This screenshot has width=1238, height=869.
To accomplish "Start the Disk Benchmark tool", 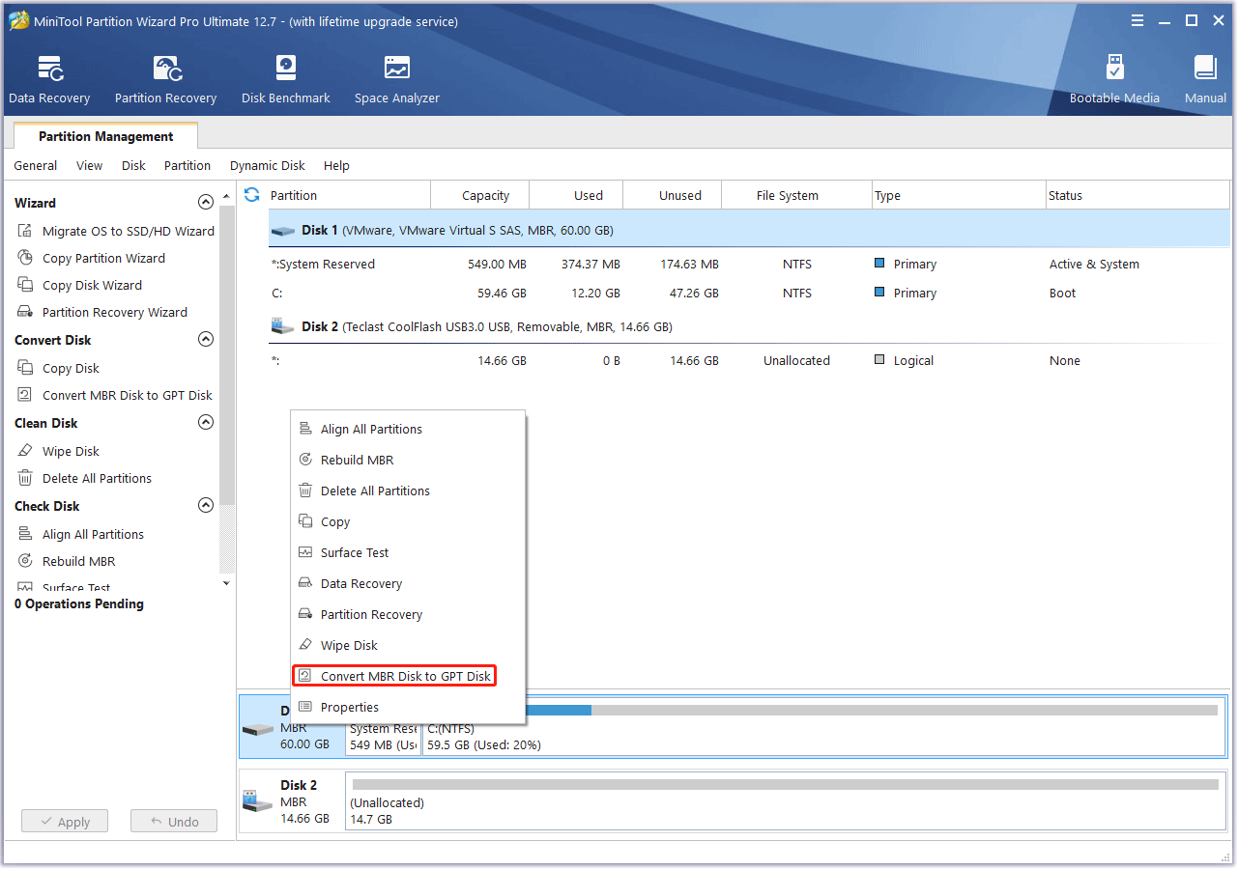I will [x=285, y=75].
